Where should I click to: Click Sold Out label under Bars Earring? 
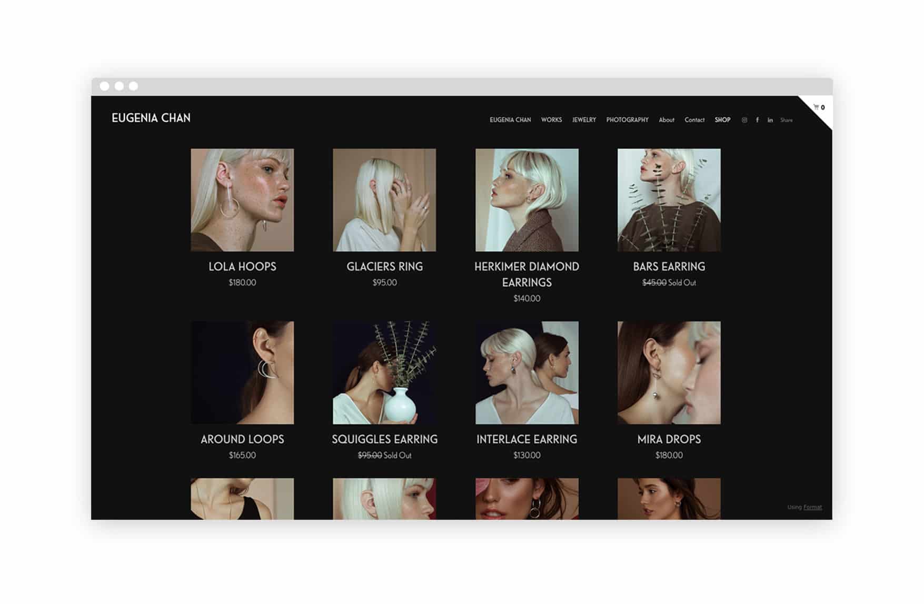pyautogui.click(x=682, y=283)
